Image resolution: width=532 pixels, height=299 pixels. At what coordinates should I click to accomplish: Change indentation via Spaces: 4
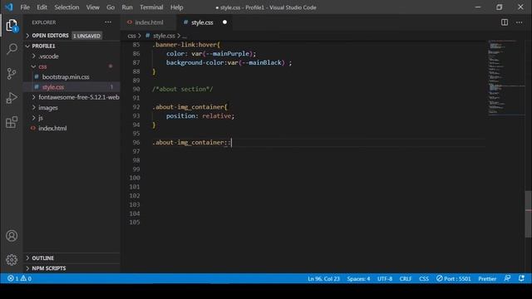[x=358, y=279]
